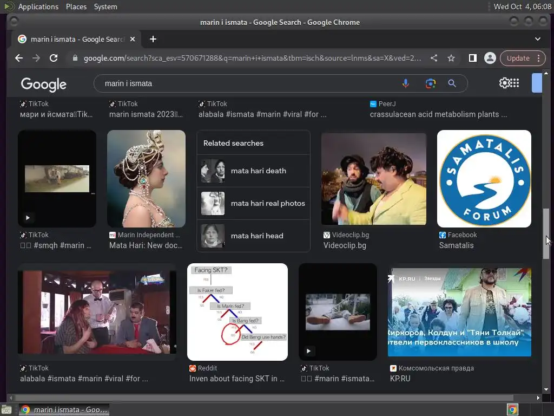The width and height of the screenshot is (554, 416).
Task: Search related term mata hari death
Action: (x=253, y=171)
